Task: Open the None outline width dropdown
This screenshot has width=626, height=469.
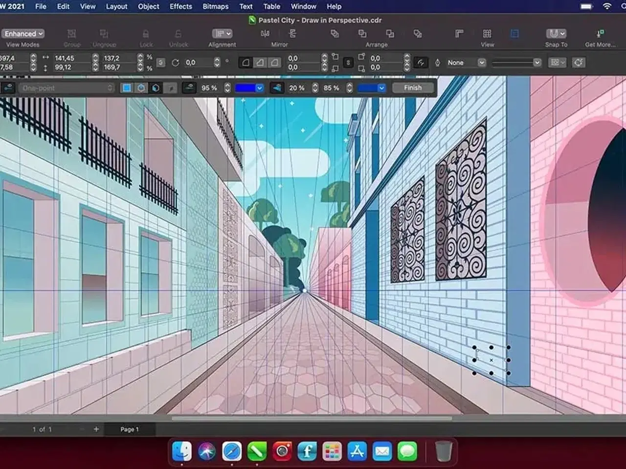Action: 466,63
